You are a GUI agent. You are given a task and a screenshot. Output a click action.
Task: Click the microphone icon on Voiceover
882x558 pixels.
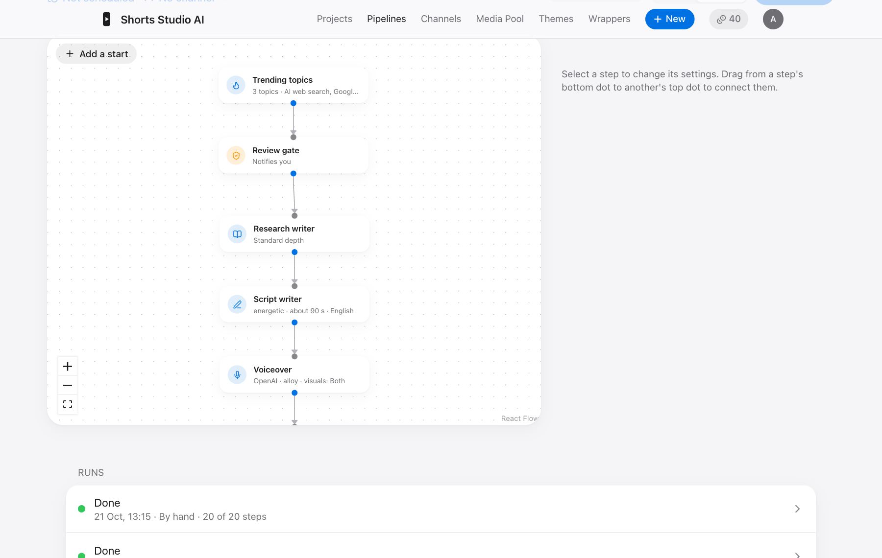[237, 375]
